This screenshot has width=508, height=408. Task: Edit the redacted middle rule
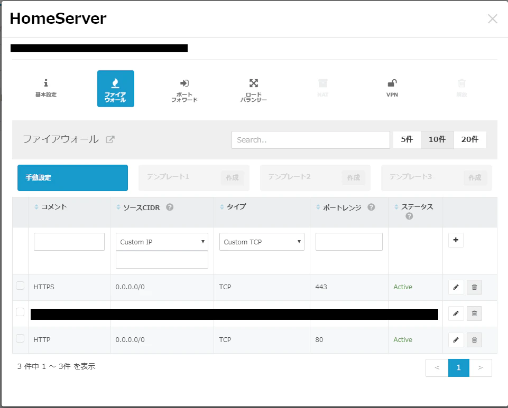(x=456, y=314)
